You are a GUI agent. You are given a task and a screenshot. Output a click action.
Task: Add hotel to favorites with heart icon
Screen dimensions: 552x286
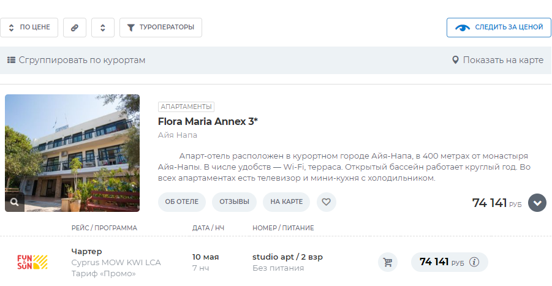327,202
